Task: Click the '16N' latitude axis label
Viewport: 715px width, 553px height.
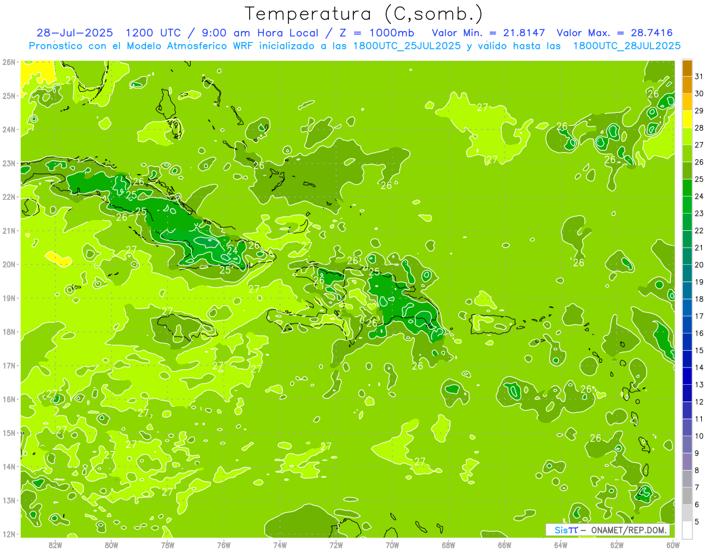Action: pyautogui.click(x=9, y=399)
